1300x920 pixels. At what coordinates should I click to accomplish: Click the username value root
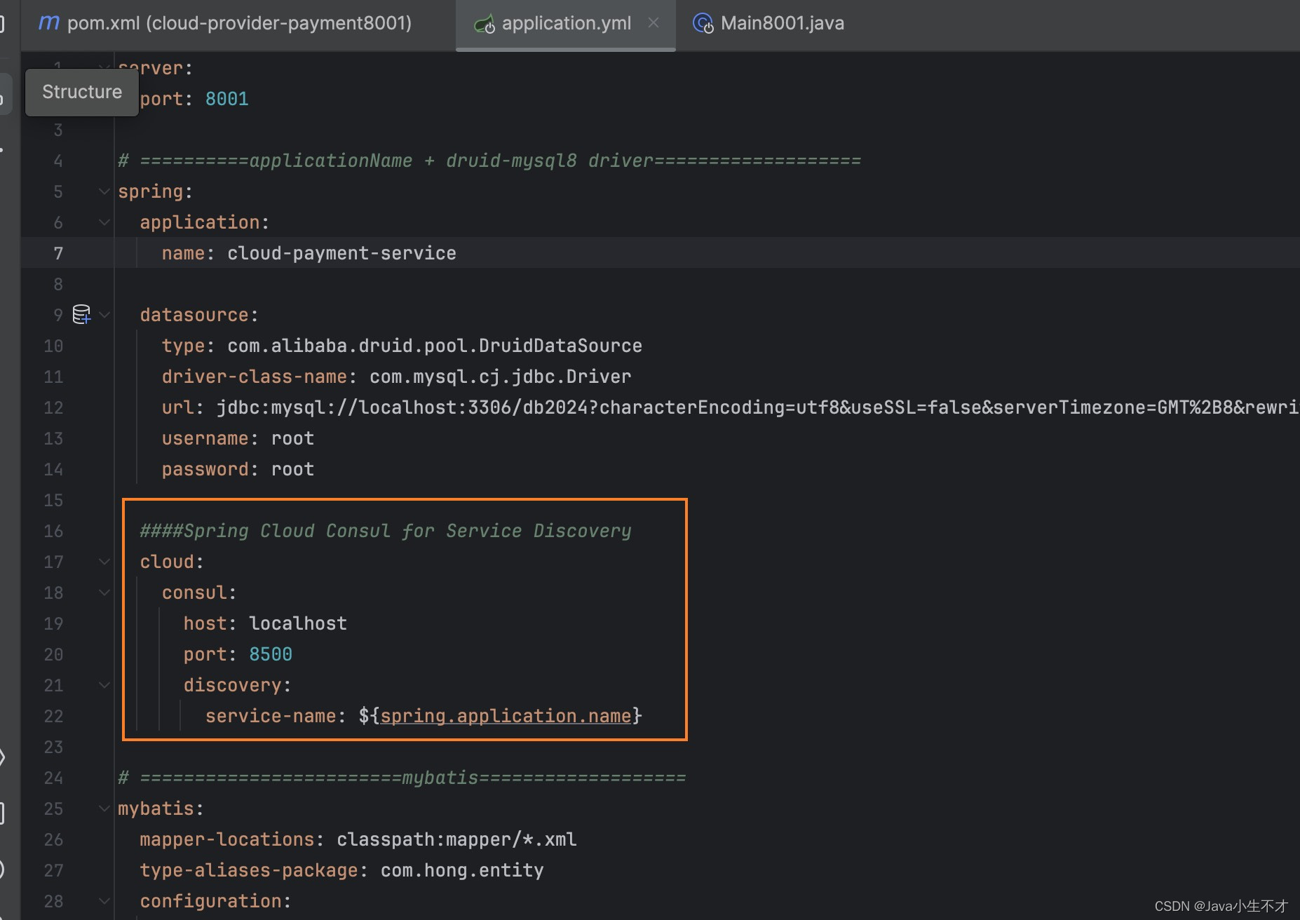pos(292,438)
